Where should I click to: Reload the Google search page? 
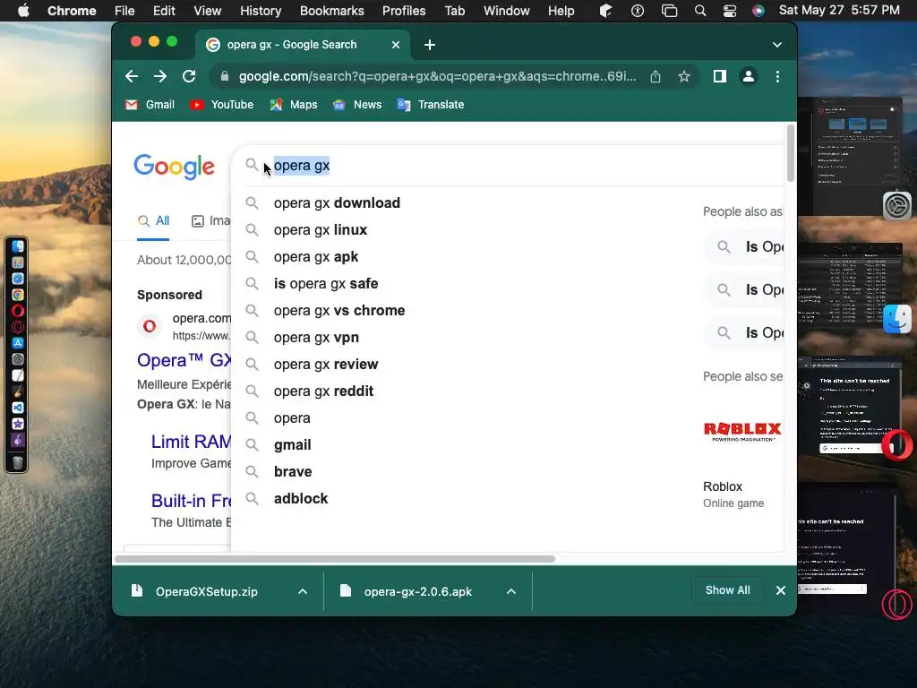coord(189,76)
